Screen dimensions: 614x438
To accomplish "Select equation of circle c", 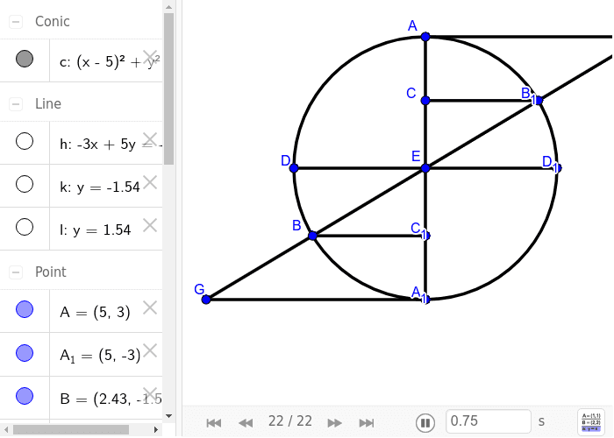I will (x=110, y=62).
